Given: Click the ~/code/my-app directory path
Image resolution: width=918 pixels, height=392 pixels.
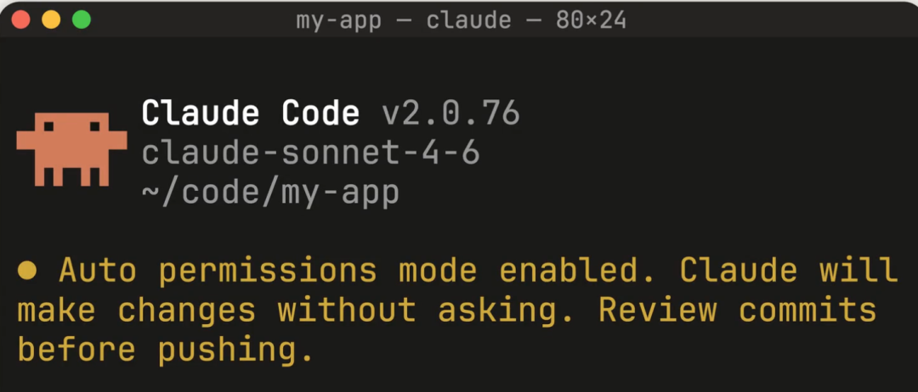Looking at the screenshot, I should (x=270, y=193).
